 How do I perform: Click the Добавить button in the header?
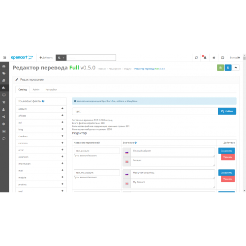[46, 58]
